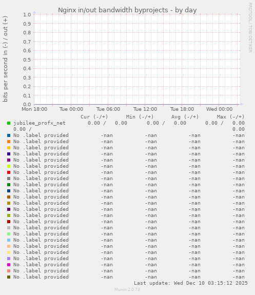Choose the peach legend color square
Image resolution: width=255 pixels, height=295 pixels.
(x=9, y=246)
